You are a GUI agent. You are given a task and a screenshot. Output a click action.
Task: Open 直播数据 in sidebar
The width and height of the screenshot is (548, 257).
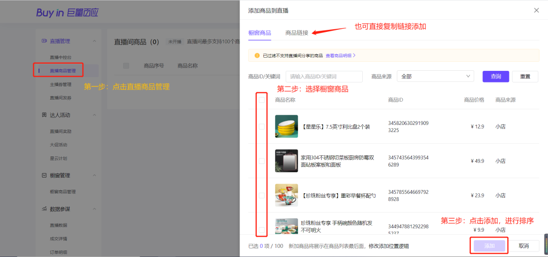tap(58, 225)
